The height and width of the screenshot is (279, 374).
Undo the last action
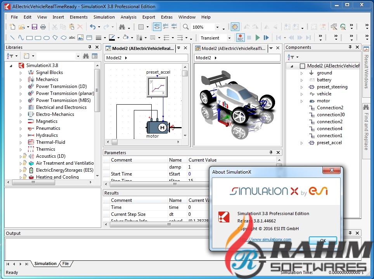pyautogui.click(x=93, y=27)
